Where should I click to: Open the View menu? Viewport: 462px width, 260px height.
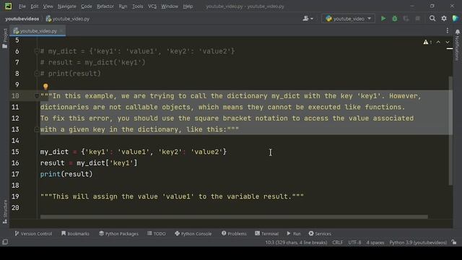[x=48, y=6]
